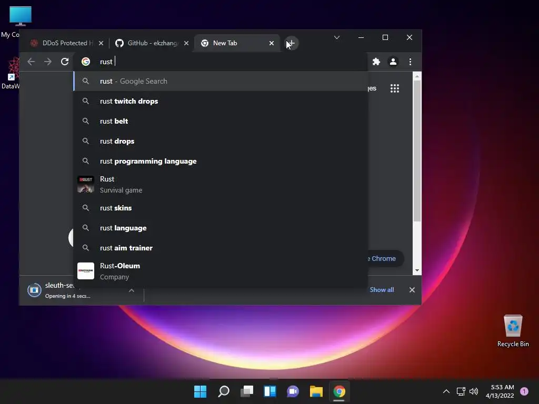Click the scrollbar down arrow

point(417,270)
